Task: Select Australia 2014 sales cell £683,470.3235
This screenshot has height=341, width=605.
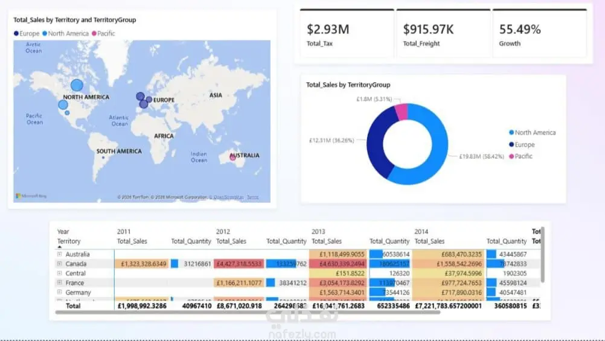Action: pyautogui.click(x=448, y=254)
